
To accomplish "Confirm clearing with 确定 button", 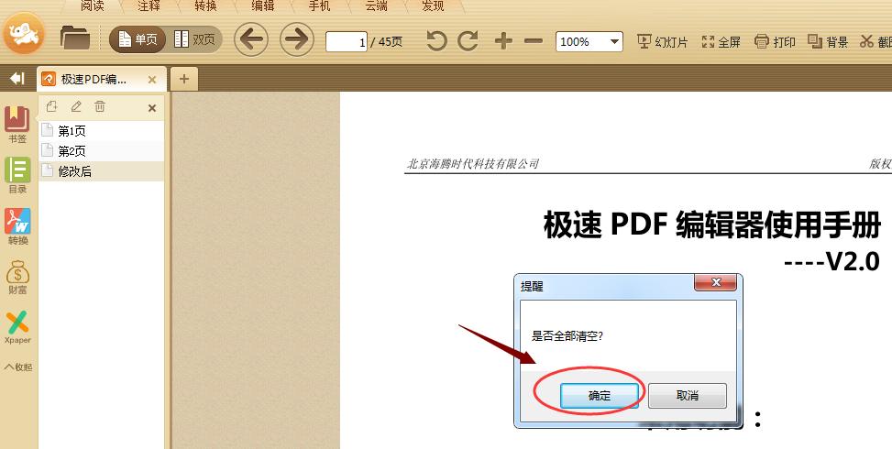I will tap(599, 396).
